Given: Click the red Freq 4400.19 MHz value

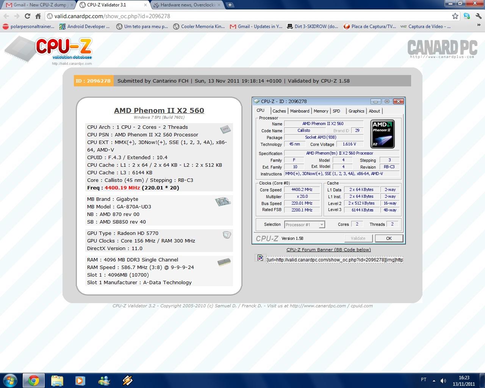Looking at the screenshot, I should (122, 188).
